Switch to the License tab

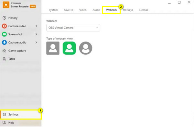144,10
